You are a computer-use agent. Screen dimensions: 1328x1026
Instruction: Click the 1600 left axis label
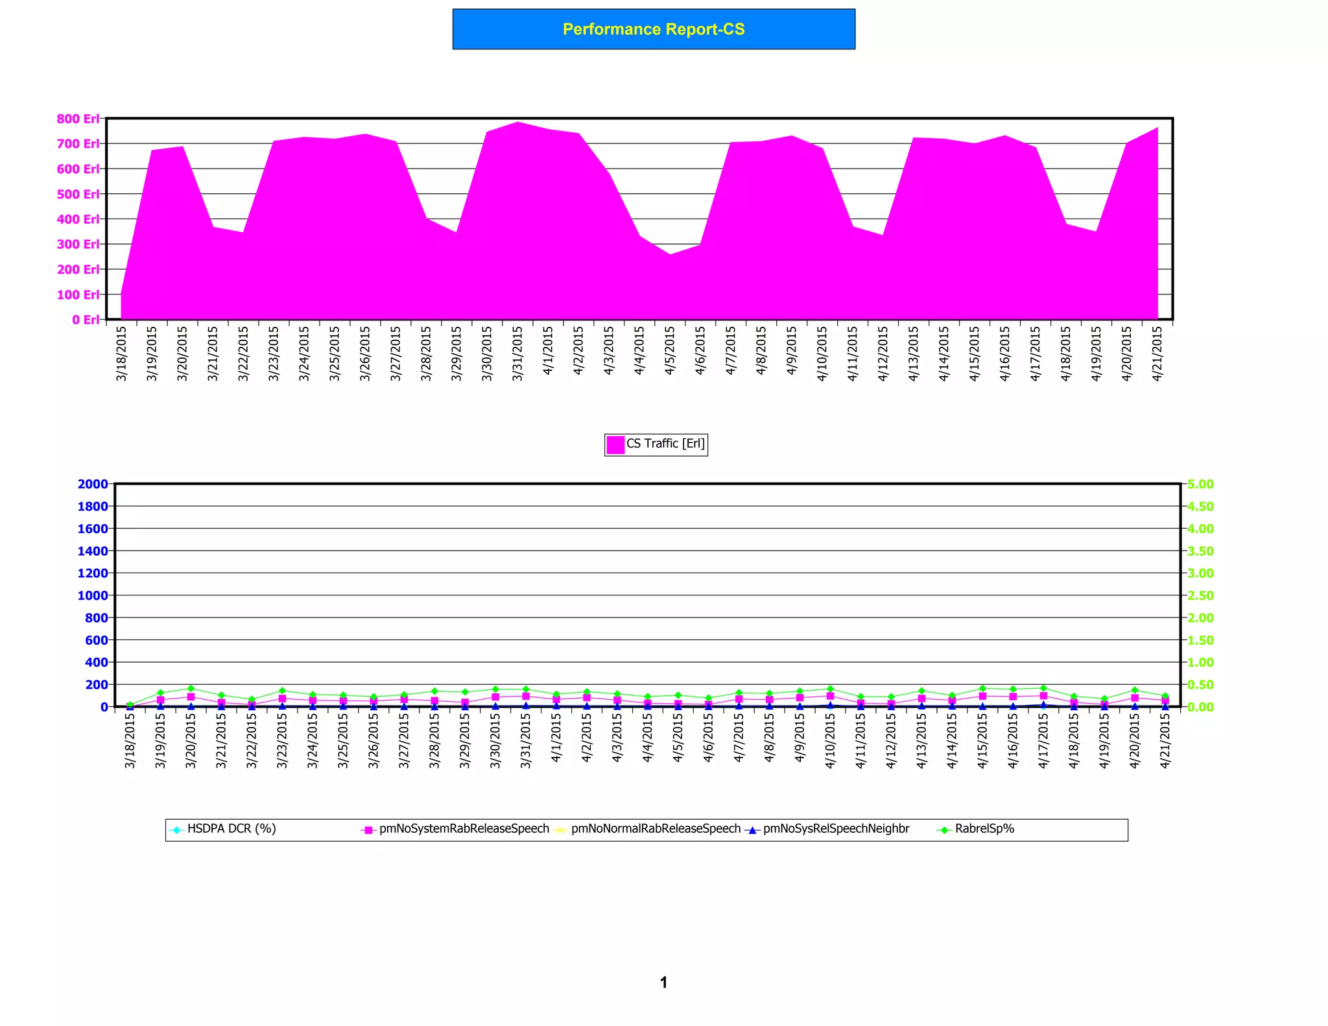point(93,529)
